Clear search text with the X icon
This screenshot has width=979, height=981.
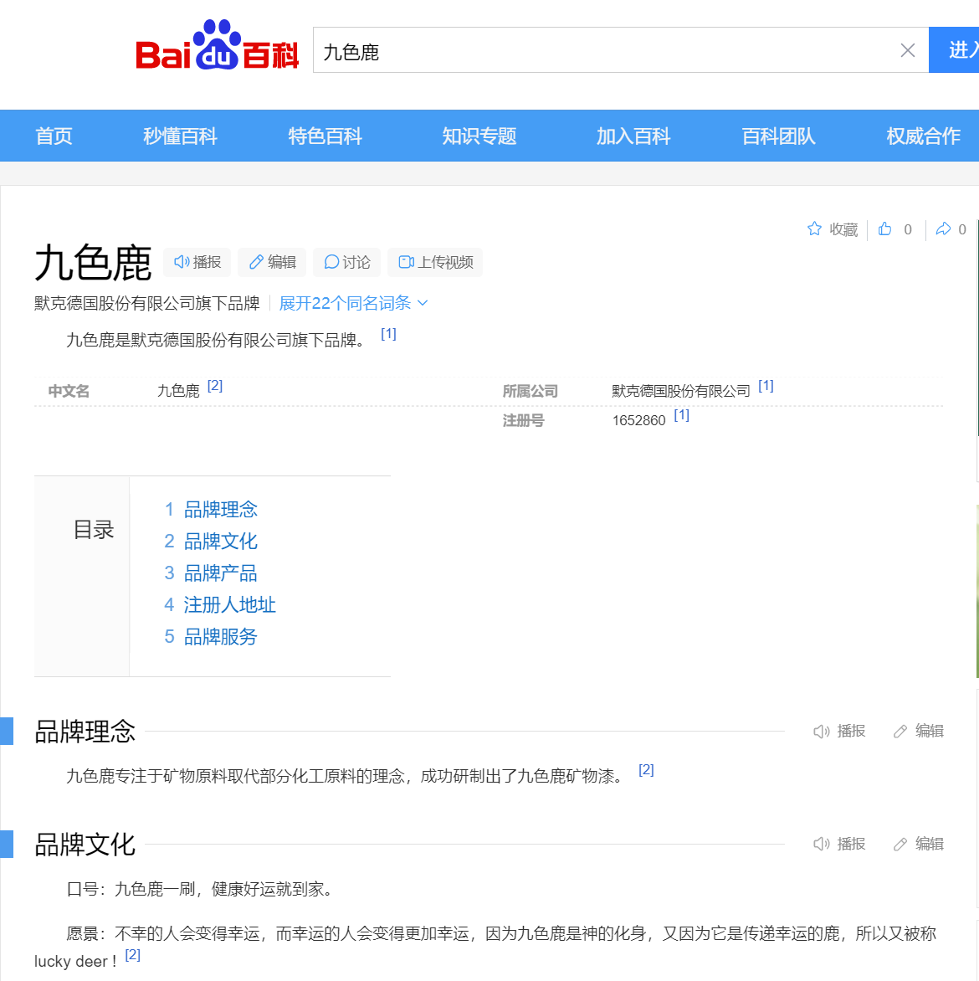pos(908,51)
